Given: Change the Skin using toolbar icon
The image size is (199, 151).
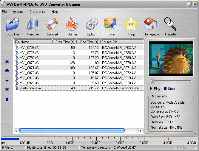Looking at the screenshot, I should coord(112,25).
